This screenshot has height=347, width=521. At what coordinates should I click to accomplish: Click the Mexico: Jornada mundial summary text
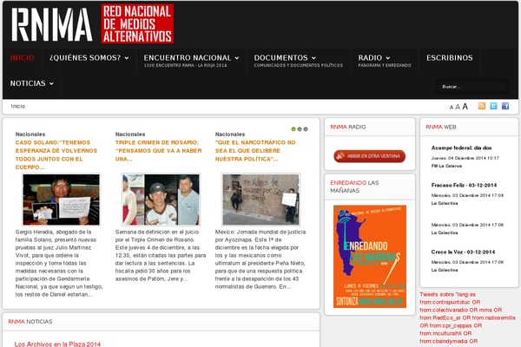[x=260, y=259]
